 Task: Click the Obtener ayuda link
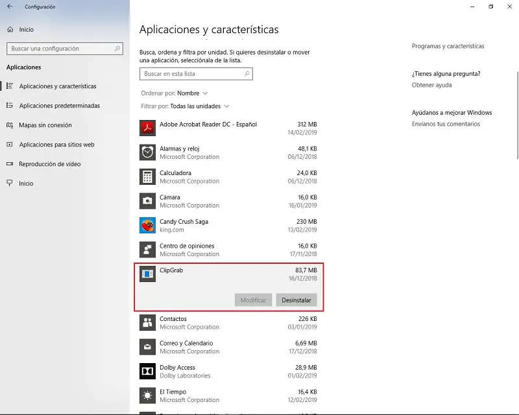(x=431, y=85)
